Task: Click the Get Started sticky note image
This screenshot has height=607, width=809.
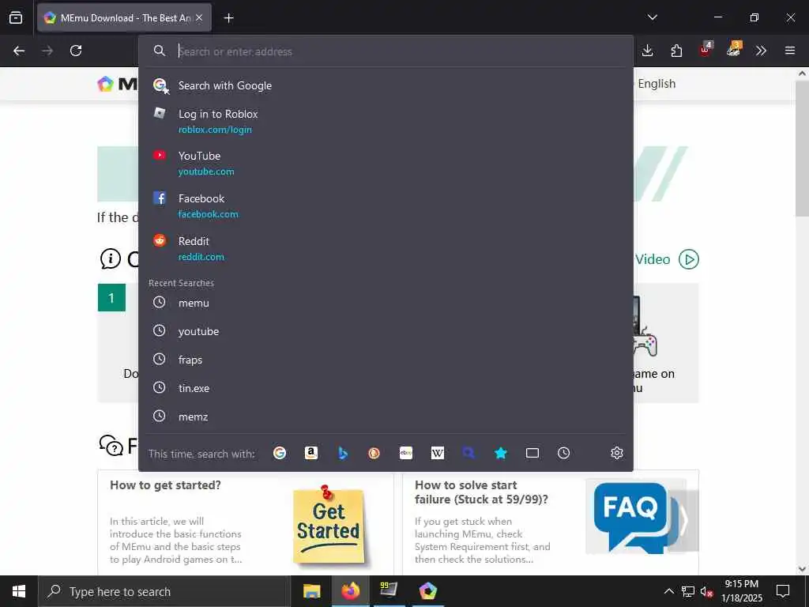Action: (329, 526)
